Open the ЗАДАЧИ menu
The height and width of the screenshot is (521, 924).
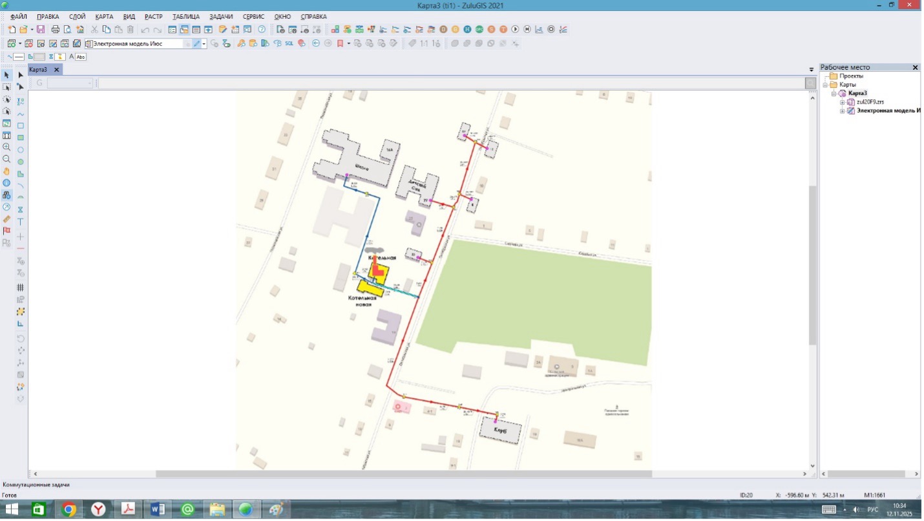pos(221,16)
